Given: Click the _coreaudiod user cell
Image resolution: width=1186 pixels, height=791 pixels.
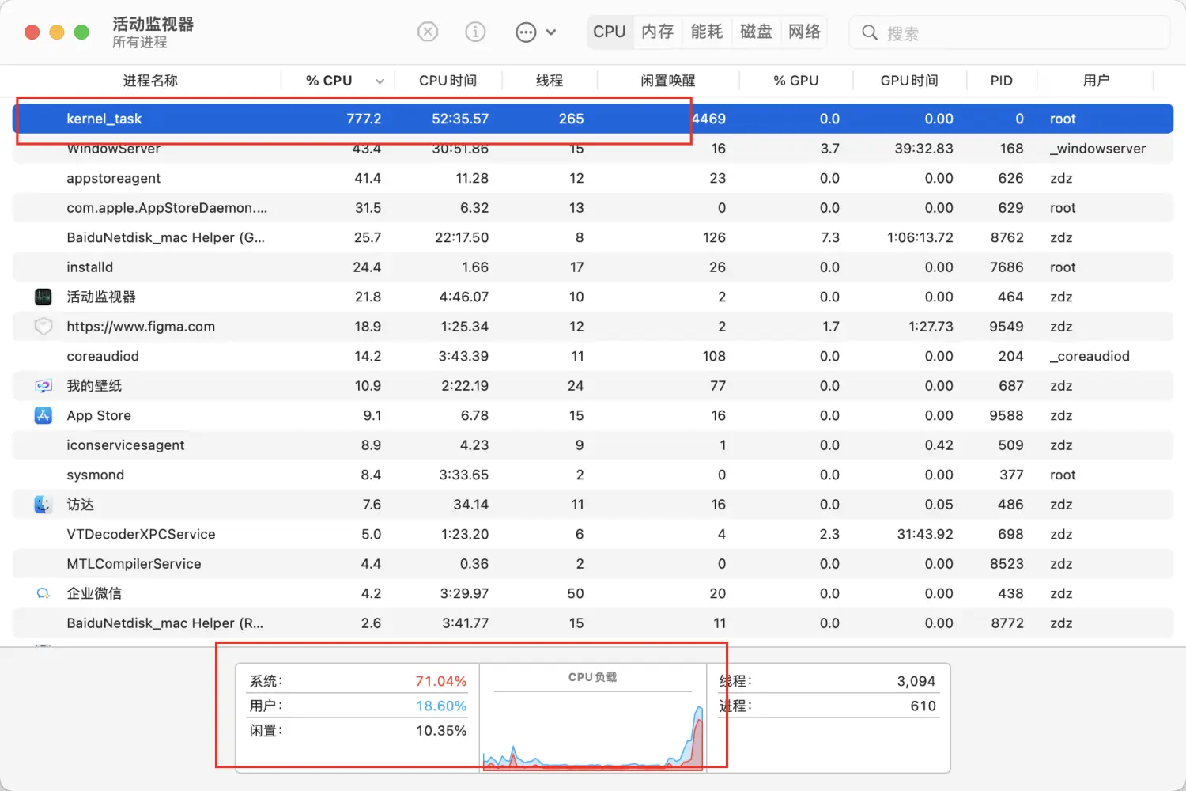Looking at the screenshot, I should point(1090,356).
